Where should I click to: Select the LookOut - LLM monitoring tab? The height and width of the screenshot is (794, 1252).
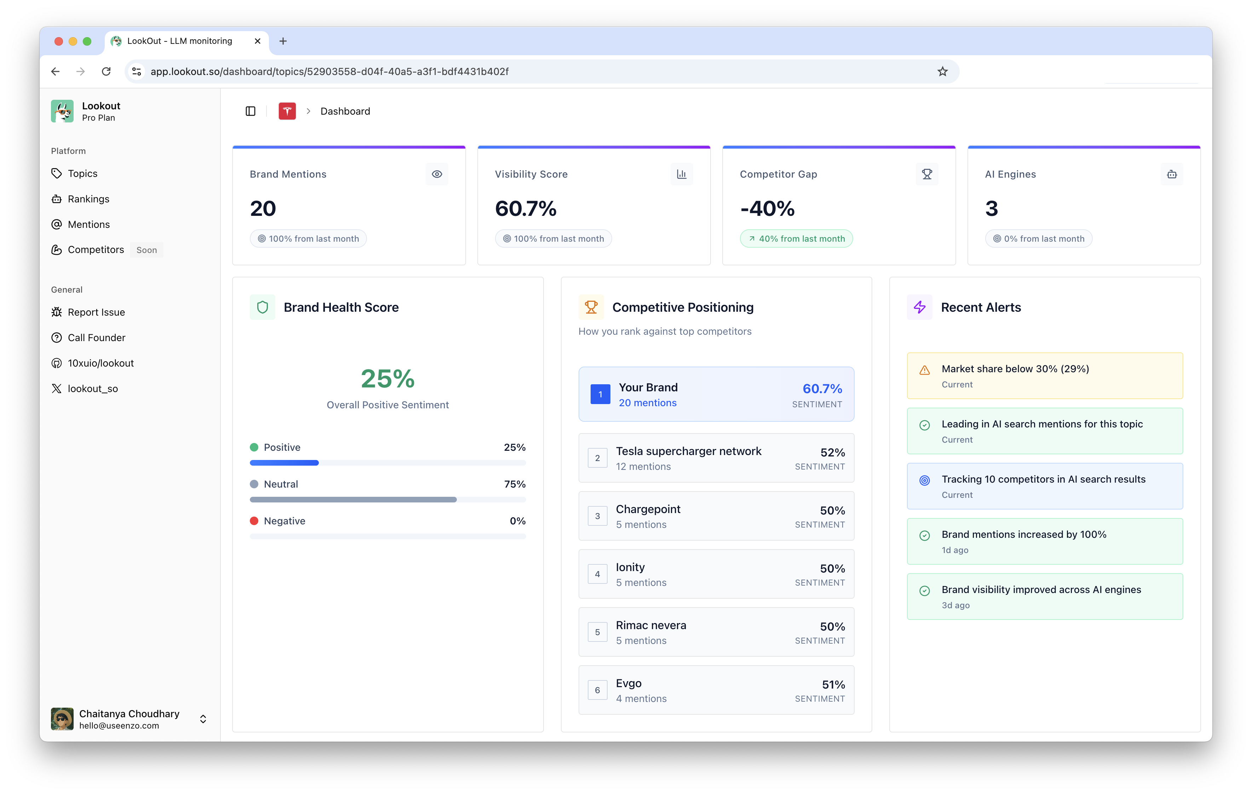click(x=186, y=41)
